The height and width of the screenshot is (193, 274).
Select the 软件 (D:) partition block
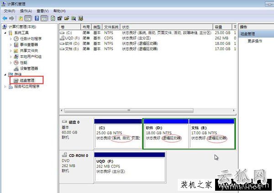coord(166,133)
